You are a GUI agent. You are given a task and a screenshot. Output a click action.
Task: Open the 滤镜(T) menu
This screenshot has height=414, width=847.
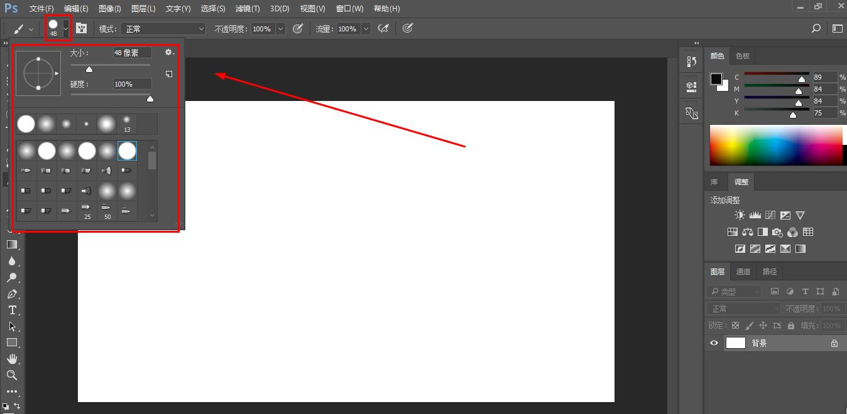click(x=247, y=9)
